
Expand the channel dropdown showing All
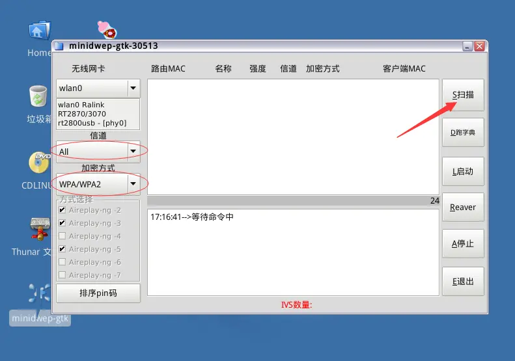tap(133, 152)
